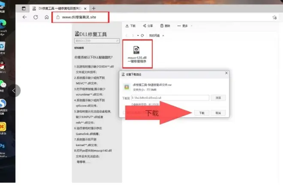
Task: Open the 我的网盘 breadcrumb path
Action: pos(154,36)
